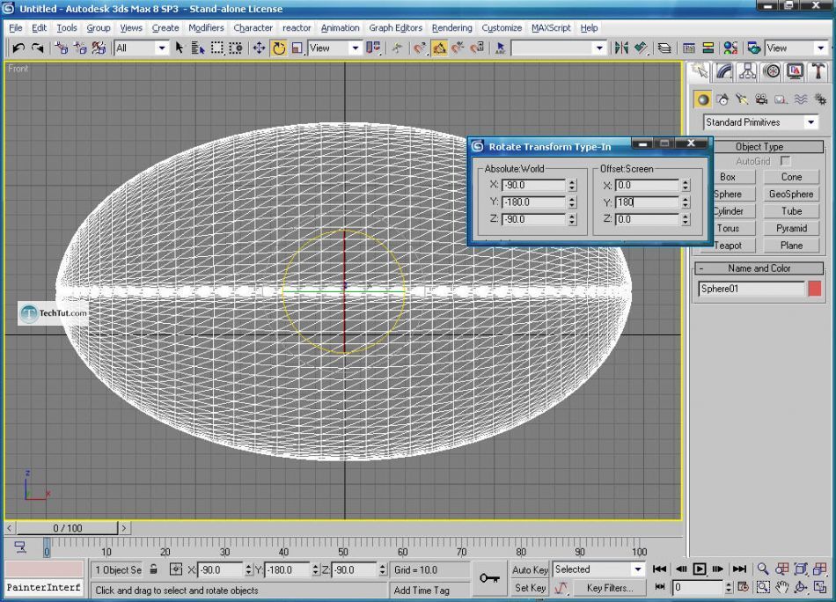Image resolution: width=836 pixels, height=602 pixels.
Task: Click the Mirror tool icon
Action: coord(621,48)
